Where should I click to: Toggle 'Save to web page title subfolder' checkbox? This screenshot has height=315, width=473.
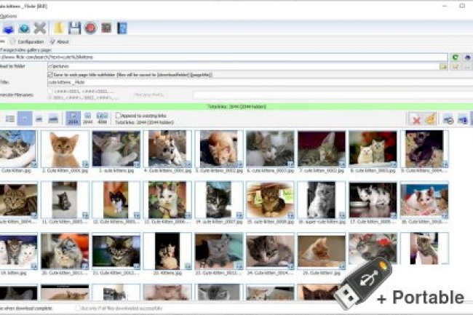[x=49, y=74]
